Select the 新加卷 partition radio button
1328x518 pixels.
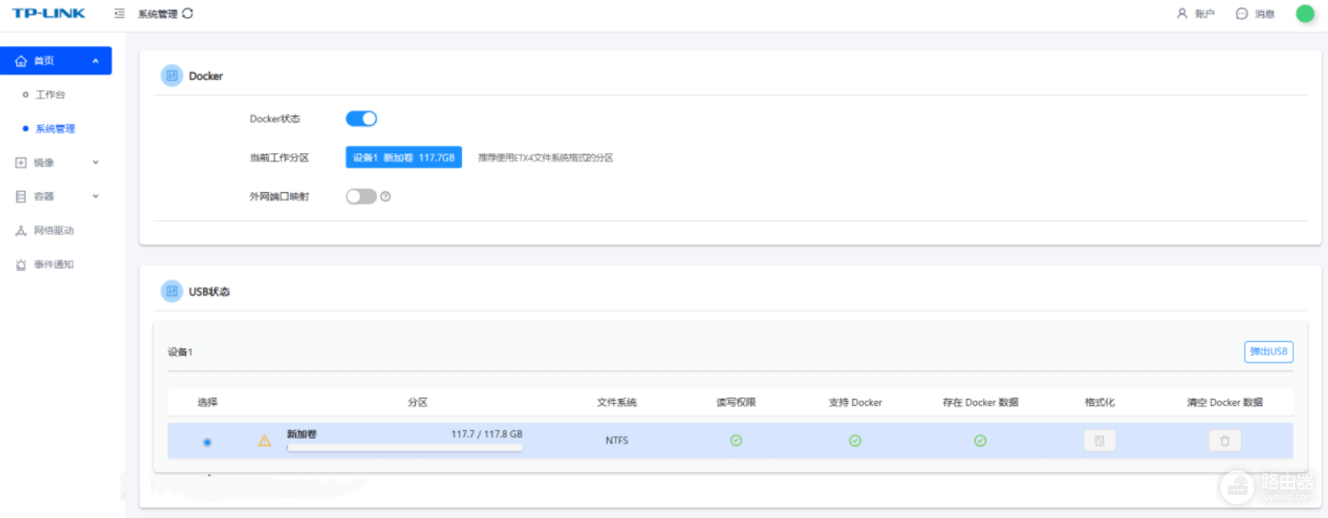point(207,442)
